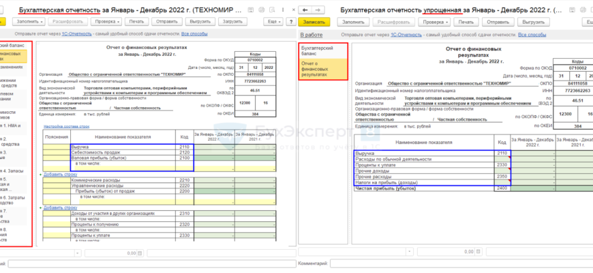Click the question mark help button
593x273 pixels.
(291, 22)
